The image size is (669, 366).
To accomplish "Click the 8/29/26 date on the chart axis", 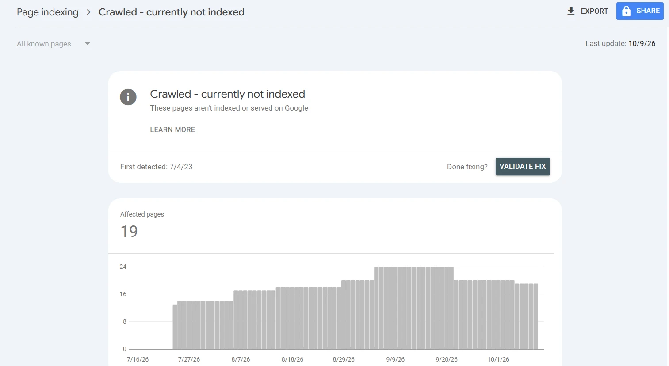I will tap(344, 359).
